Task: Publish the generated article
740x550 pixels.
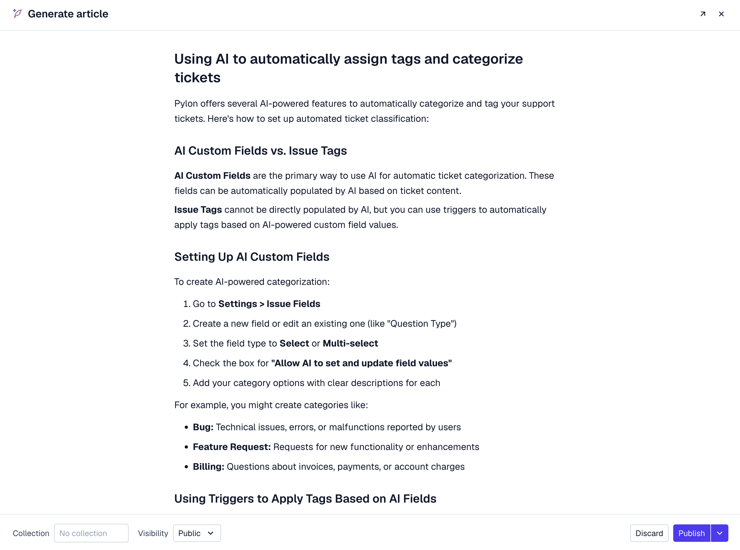Action: pos(691,533)
